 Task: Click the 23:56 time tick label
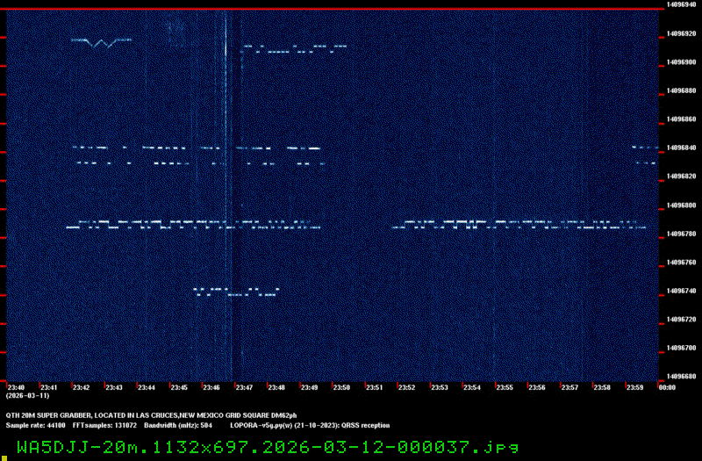tap(537, 387)
